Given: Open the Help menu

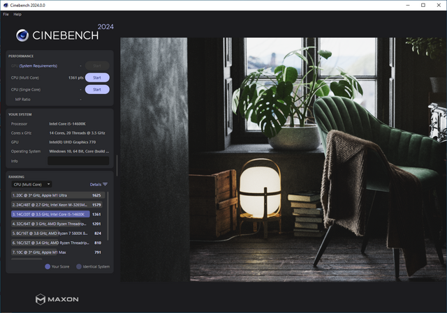Looking at the screenshot, I should click(x=17, y=14).
